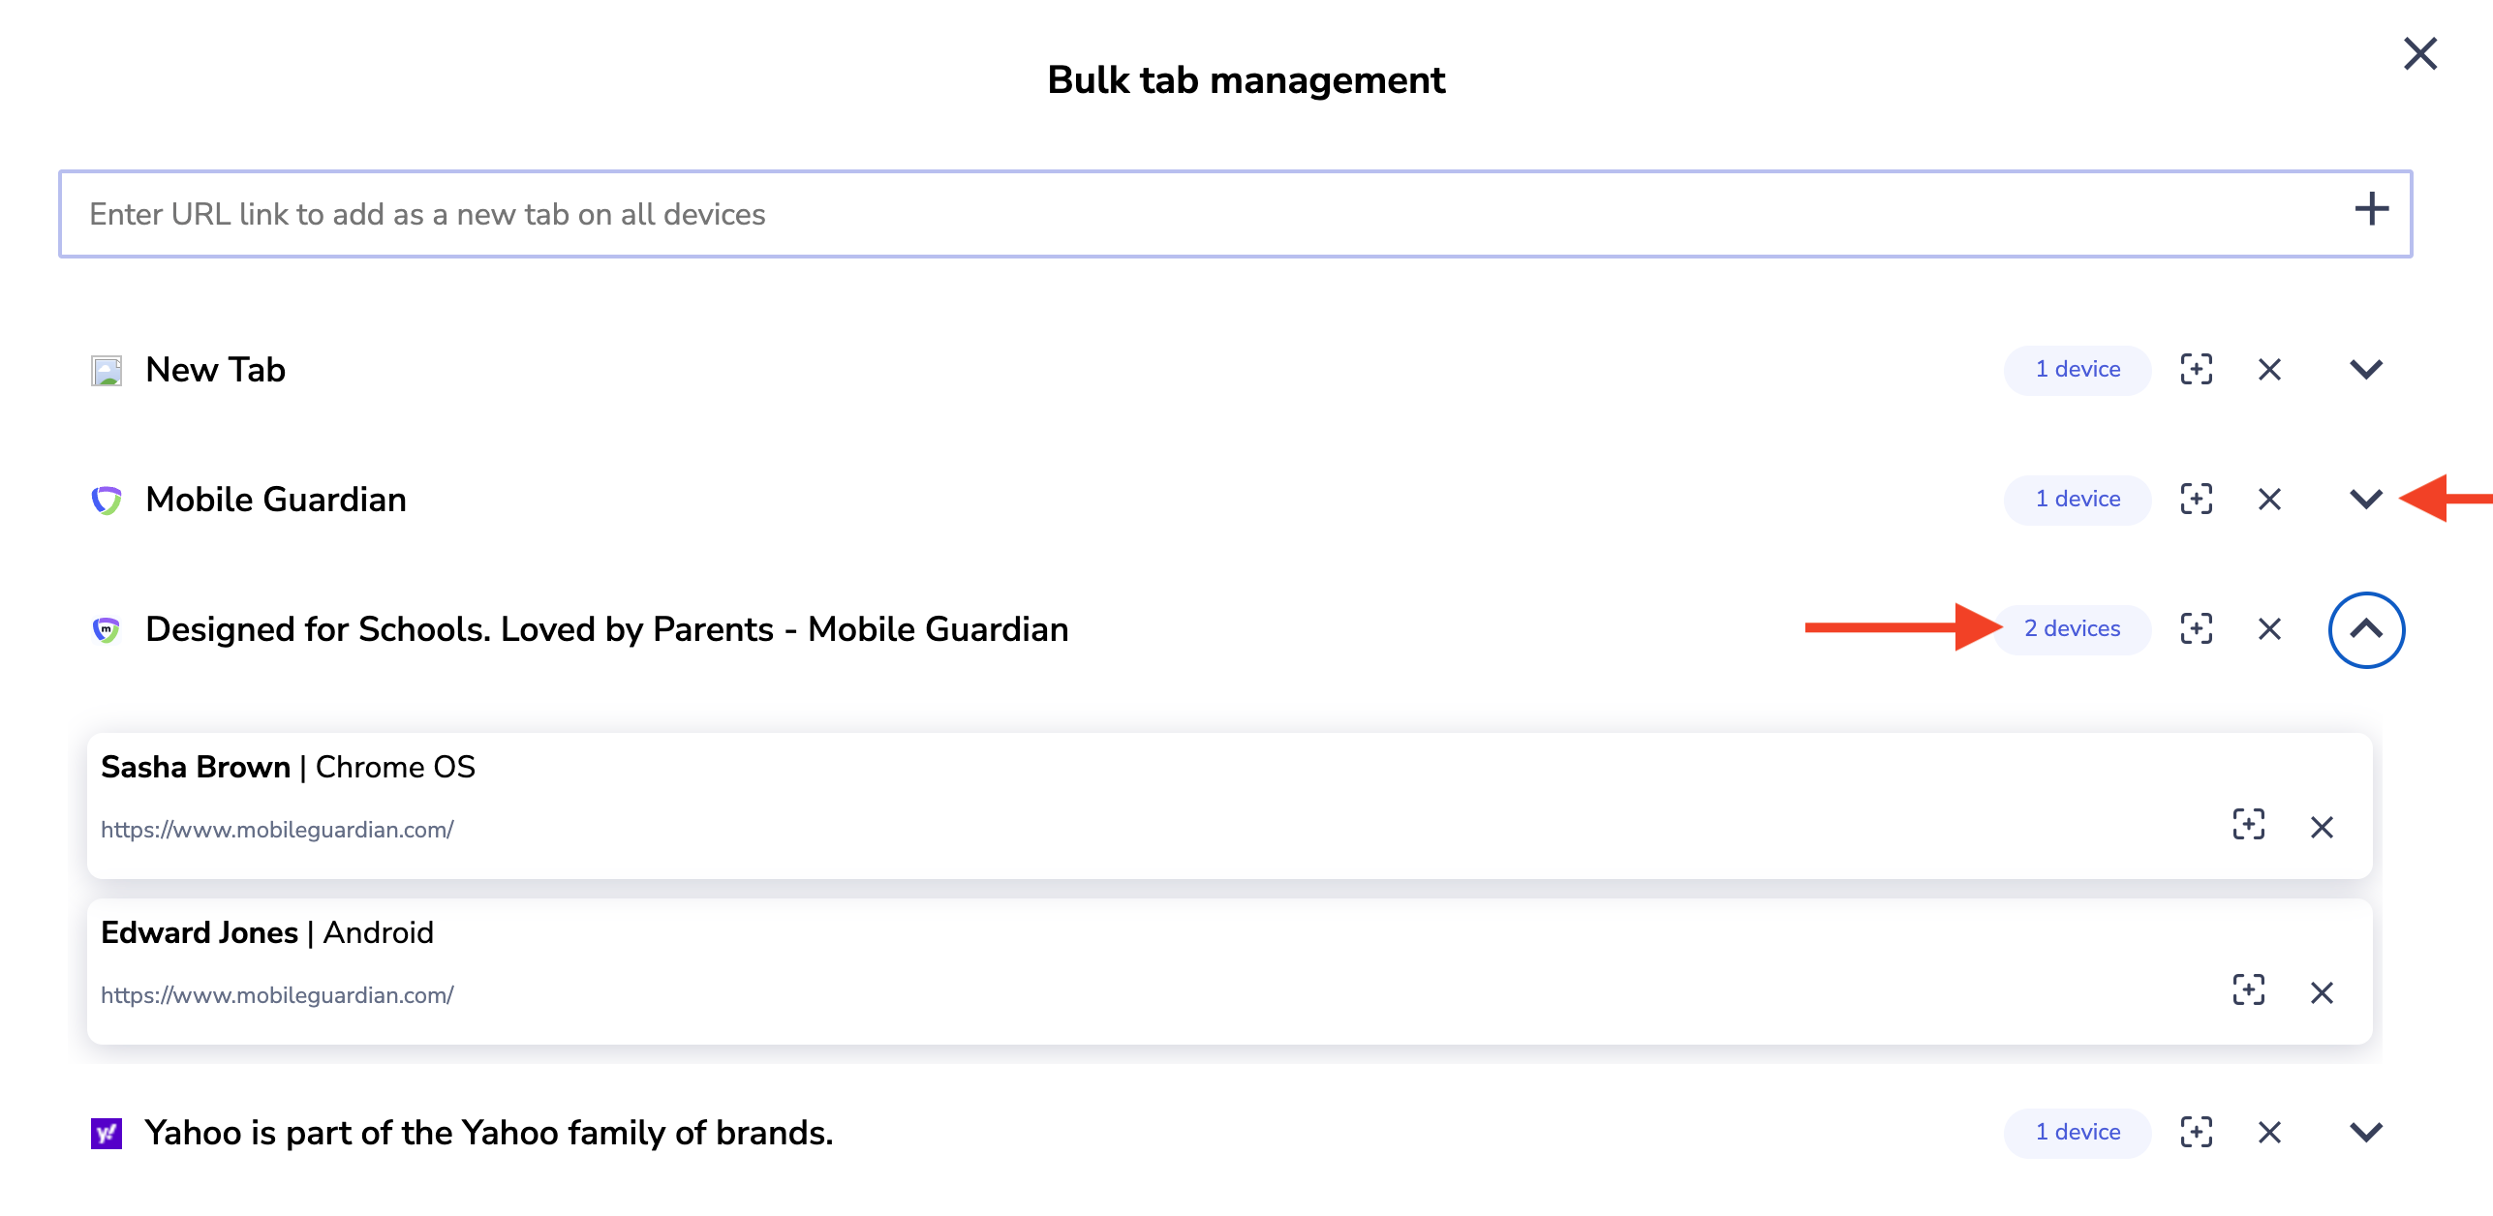The width and height of the screenshot is (2493, 1216).
Task: Click the focus icon for Mobile Guardian row
Action: 2196,499
